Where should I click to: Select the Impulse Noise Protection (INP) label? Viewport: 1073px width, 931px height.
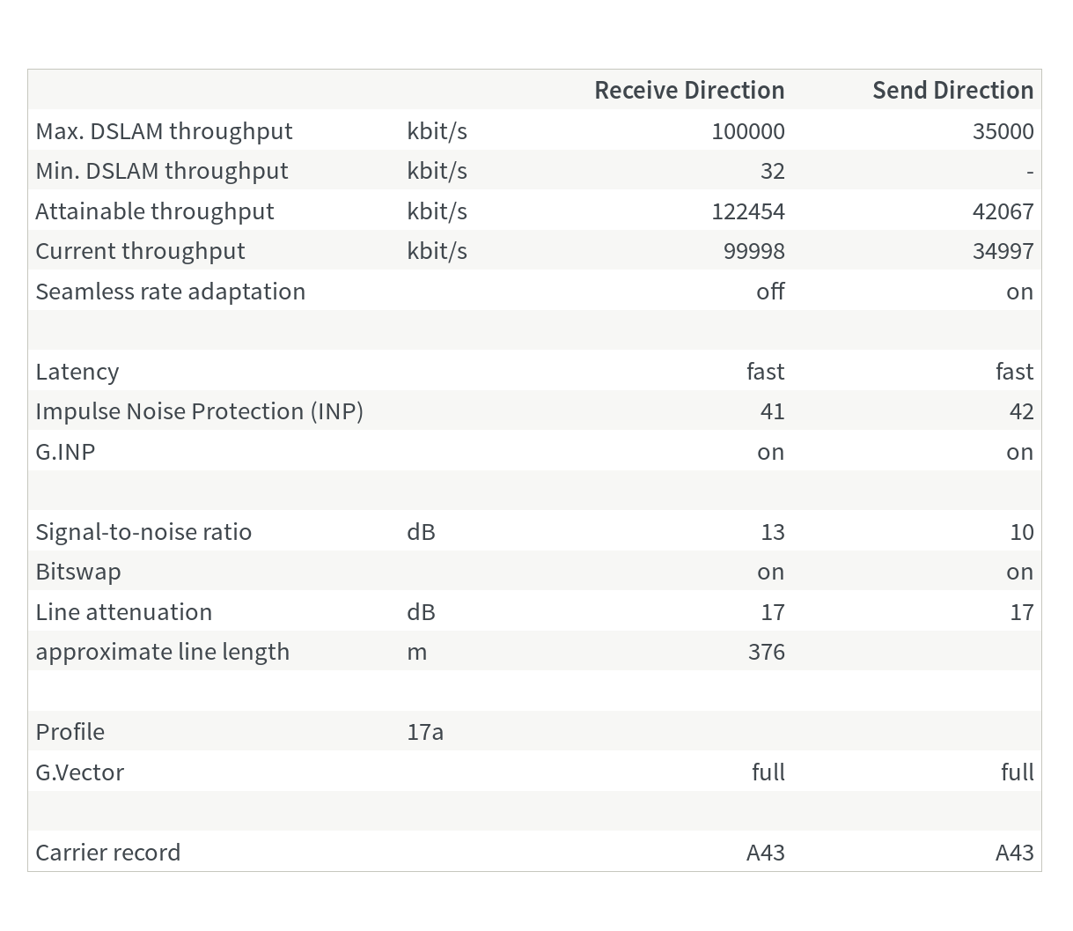point(199,411)
